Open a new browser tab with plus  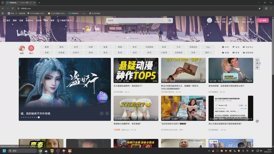39,3
